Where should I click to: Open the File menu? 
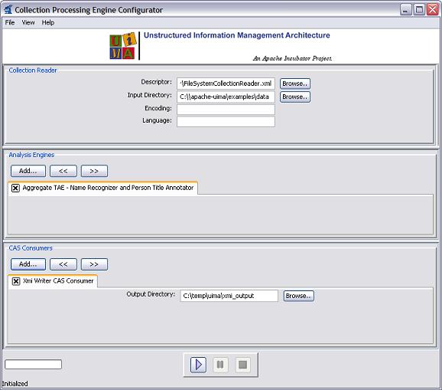point(10,22)
